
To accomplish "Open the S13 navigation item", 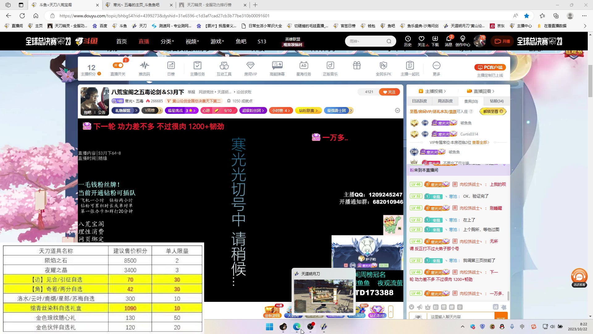I will [262, 41].
